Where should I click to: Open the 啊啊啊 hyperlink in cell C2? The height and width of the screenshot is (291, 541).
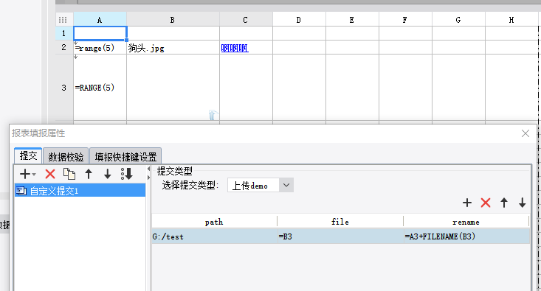234,48
